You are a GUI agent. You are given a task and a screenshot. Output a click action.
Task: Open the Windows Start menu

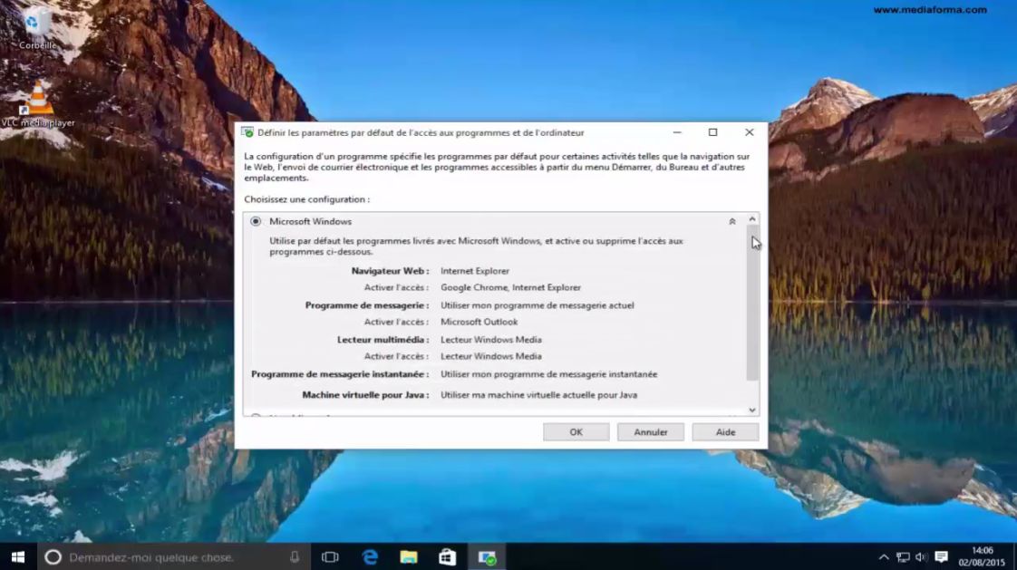coord(18,557)
